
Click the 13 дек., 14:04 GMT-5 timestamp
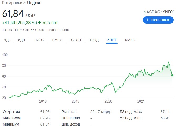(17, 30)
